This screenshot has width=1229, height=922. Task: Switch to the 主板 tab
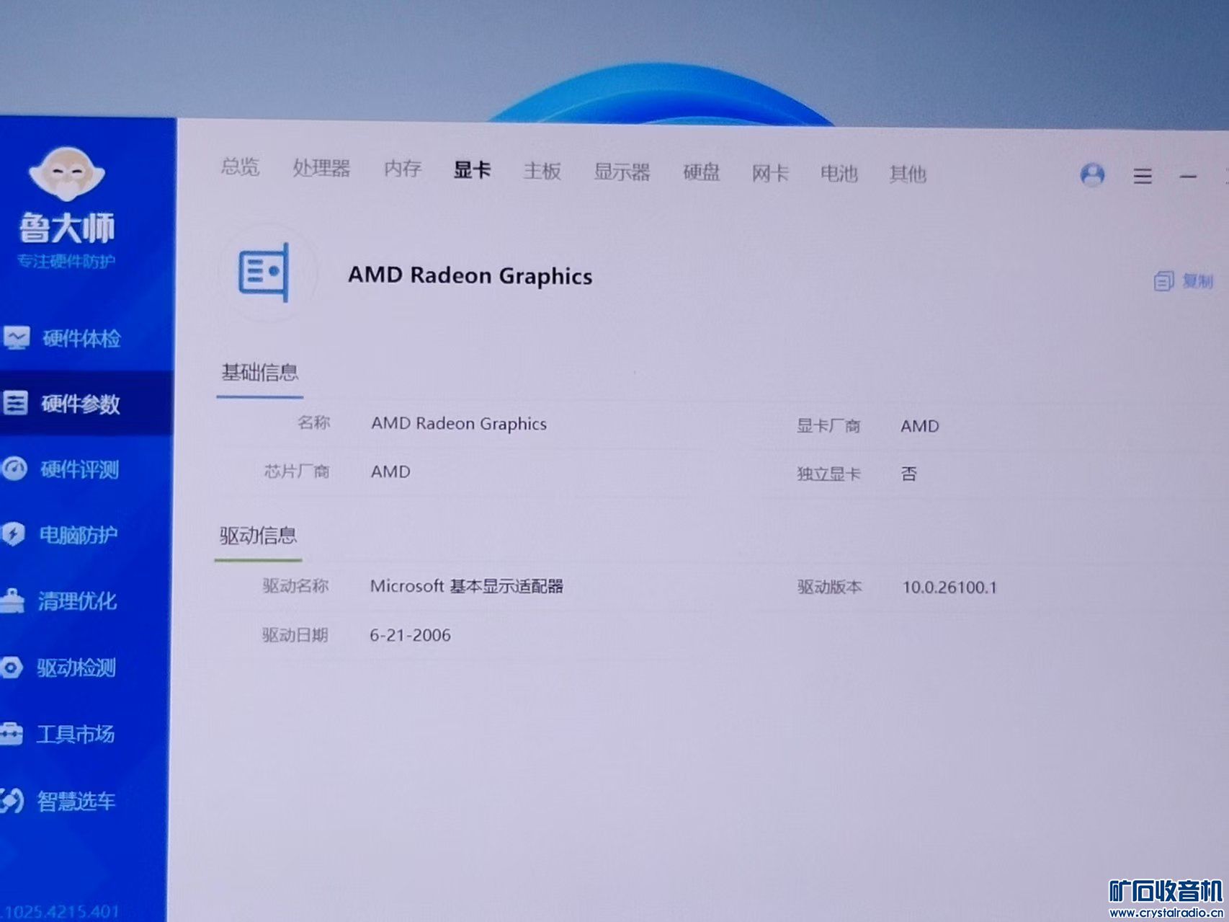(542, 171)
